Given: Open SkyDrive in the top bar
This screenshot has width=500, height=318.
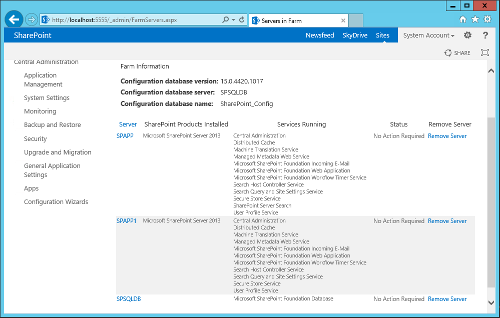Looking at the screenshot, I should tap(355, 35).
